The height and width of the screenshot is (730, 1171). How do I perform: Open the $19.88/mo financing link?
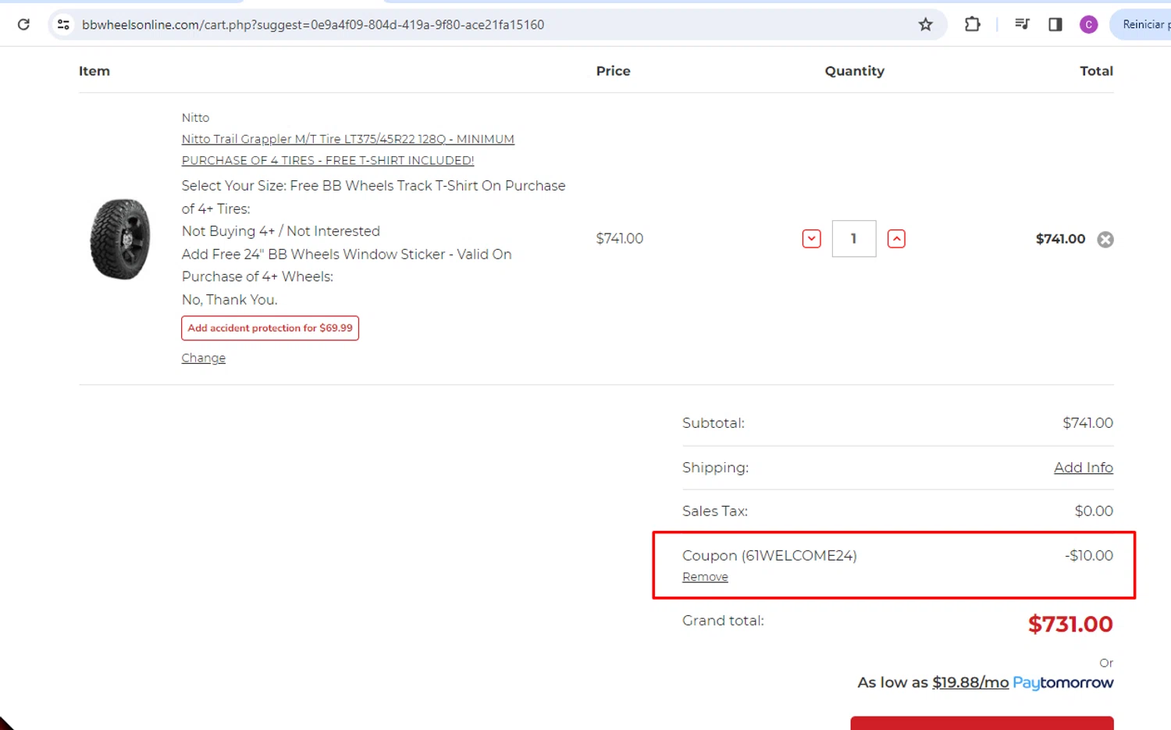point(970,682)
